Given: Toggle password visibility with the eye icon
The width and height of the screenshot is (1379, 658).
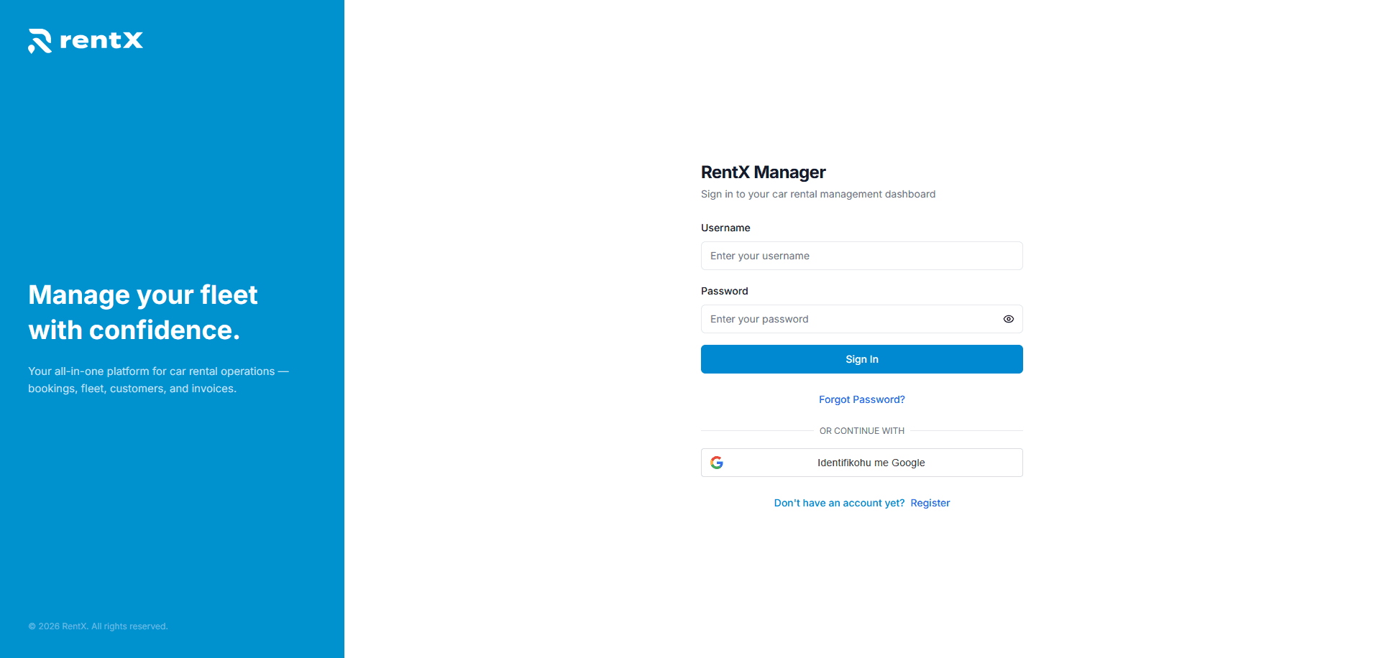Looking at the screenshot, I should tap(1008, 319).
